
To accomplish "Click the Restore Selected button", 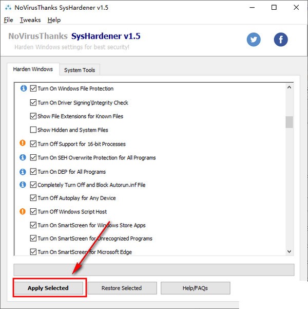I will (122, 288).
